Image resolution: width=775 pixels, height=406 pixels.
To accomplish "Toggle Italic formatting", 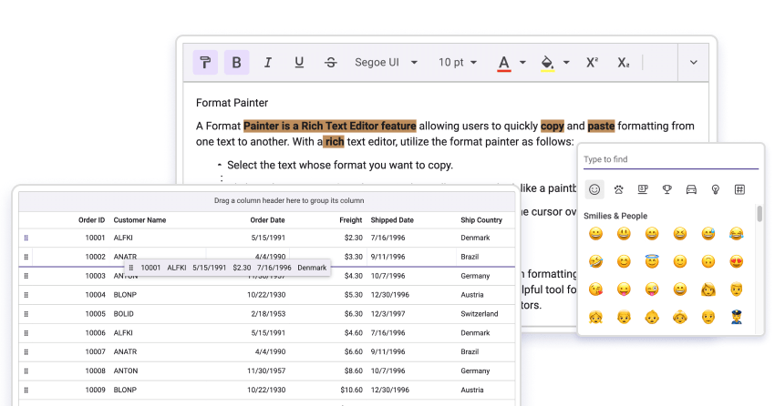I will [x=268, y=62].
